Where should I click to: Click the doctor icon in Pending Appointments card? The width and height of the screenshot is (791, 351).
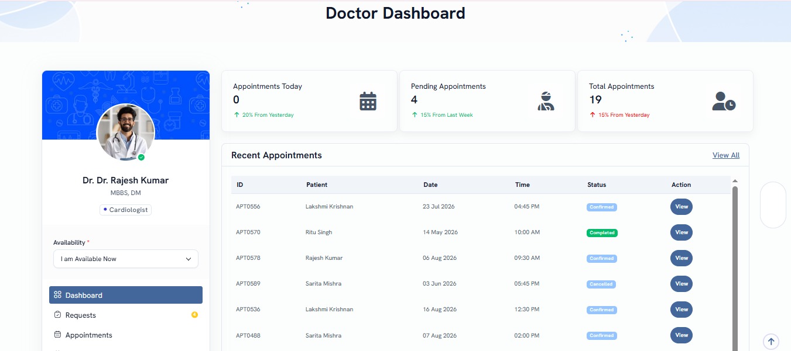coord(546,101)
